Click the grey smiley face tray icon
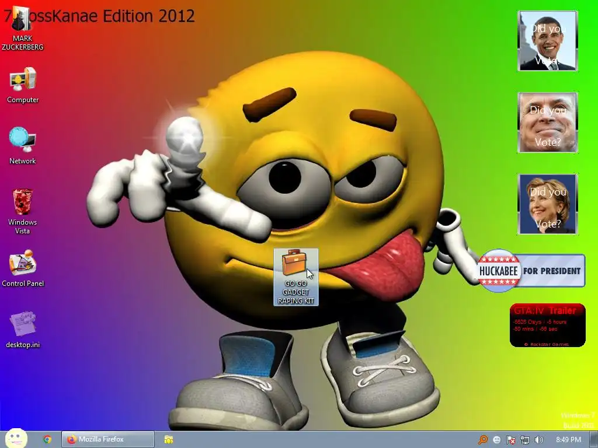The image size is (598, 448). click(x=496, y=440)
